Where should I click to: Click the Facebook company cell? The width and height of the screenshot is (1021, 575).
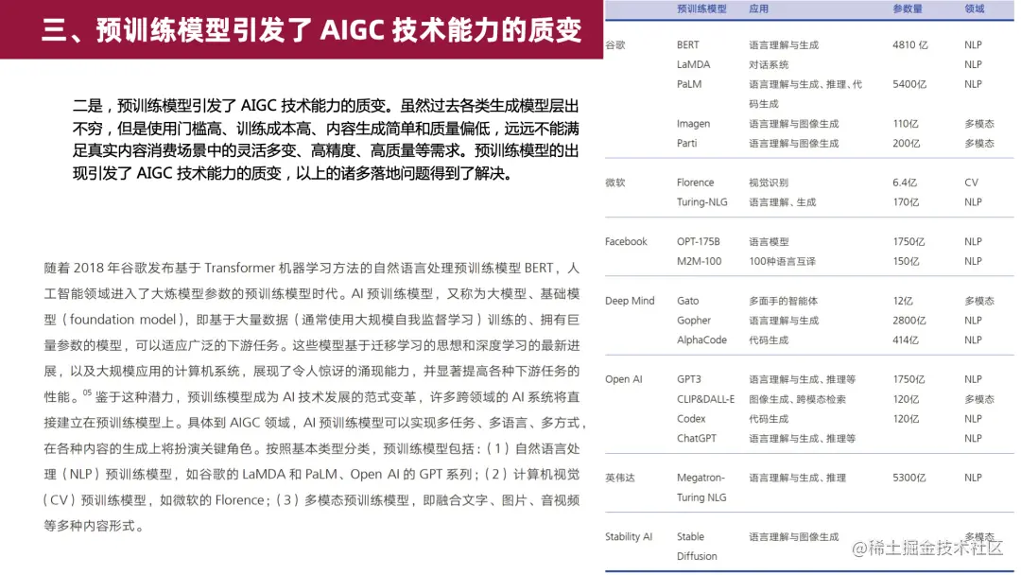click(626, 241)
